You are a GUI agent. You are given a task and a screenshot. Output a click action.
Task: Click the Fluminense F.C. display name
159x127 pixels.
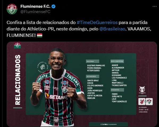pos(35,6)
